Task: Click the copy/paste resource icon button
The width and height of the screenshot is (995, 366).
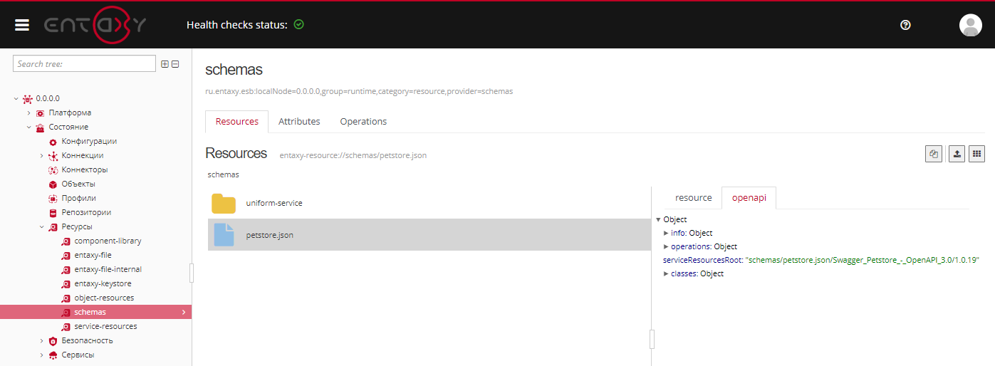Action: 934,154
